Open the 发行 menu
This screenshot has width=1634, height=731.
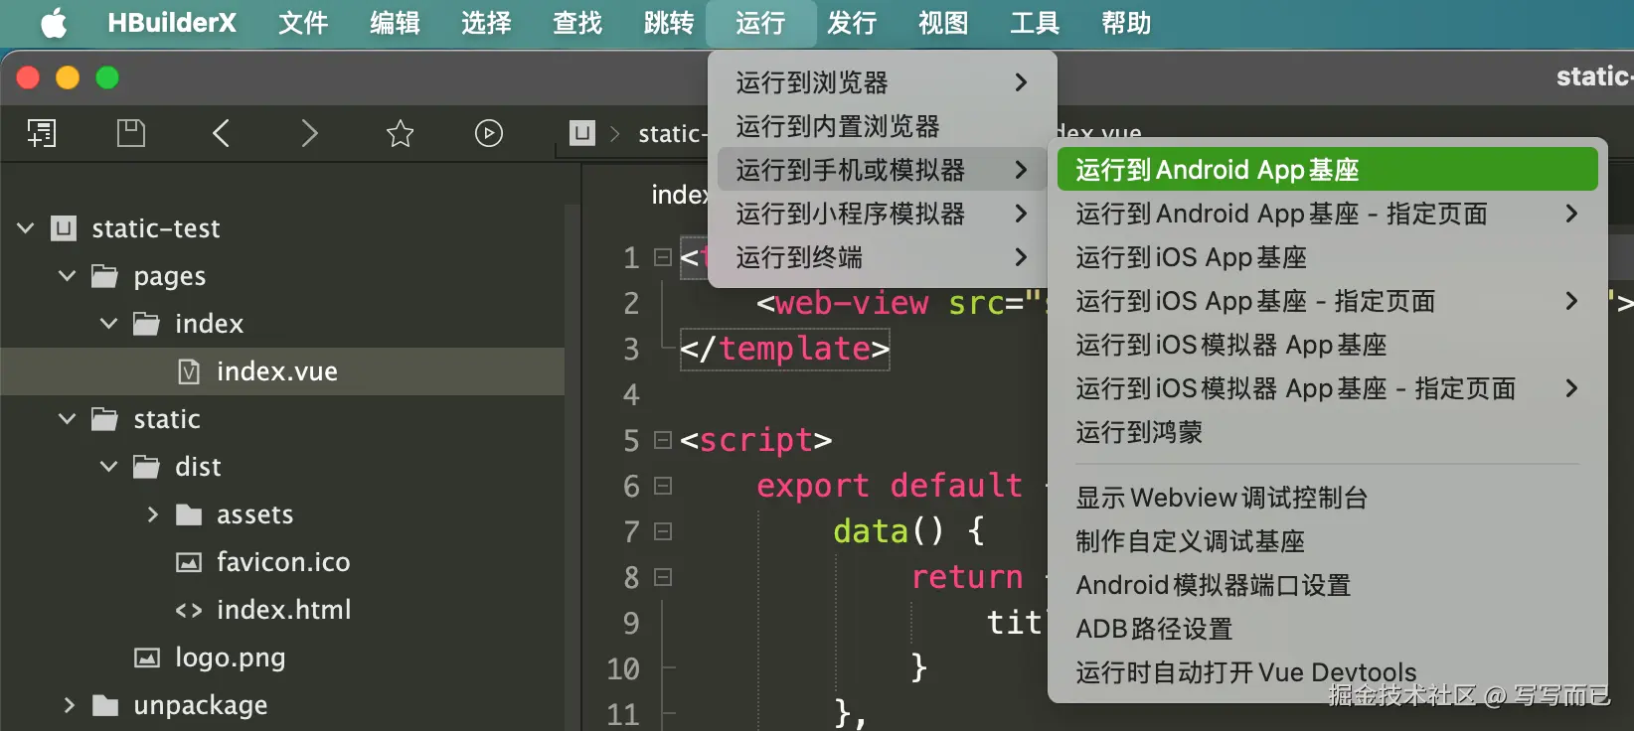[x=852, y=23]
